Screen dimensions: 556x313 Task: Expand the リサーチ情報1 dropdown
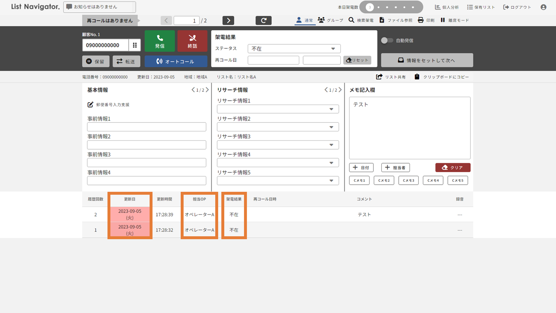pos(277,109)
